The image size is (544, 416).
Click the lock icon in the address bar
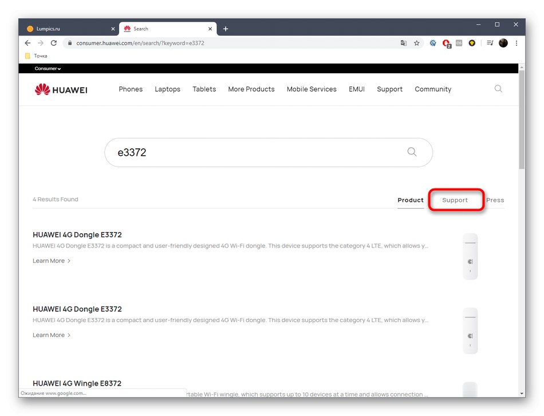[70, 43]
